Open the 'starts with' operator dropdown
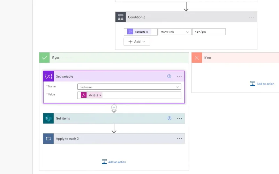 pyautogui.click(x=175, y=32)
